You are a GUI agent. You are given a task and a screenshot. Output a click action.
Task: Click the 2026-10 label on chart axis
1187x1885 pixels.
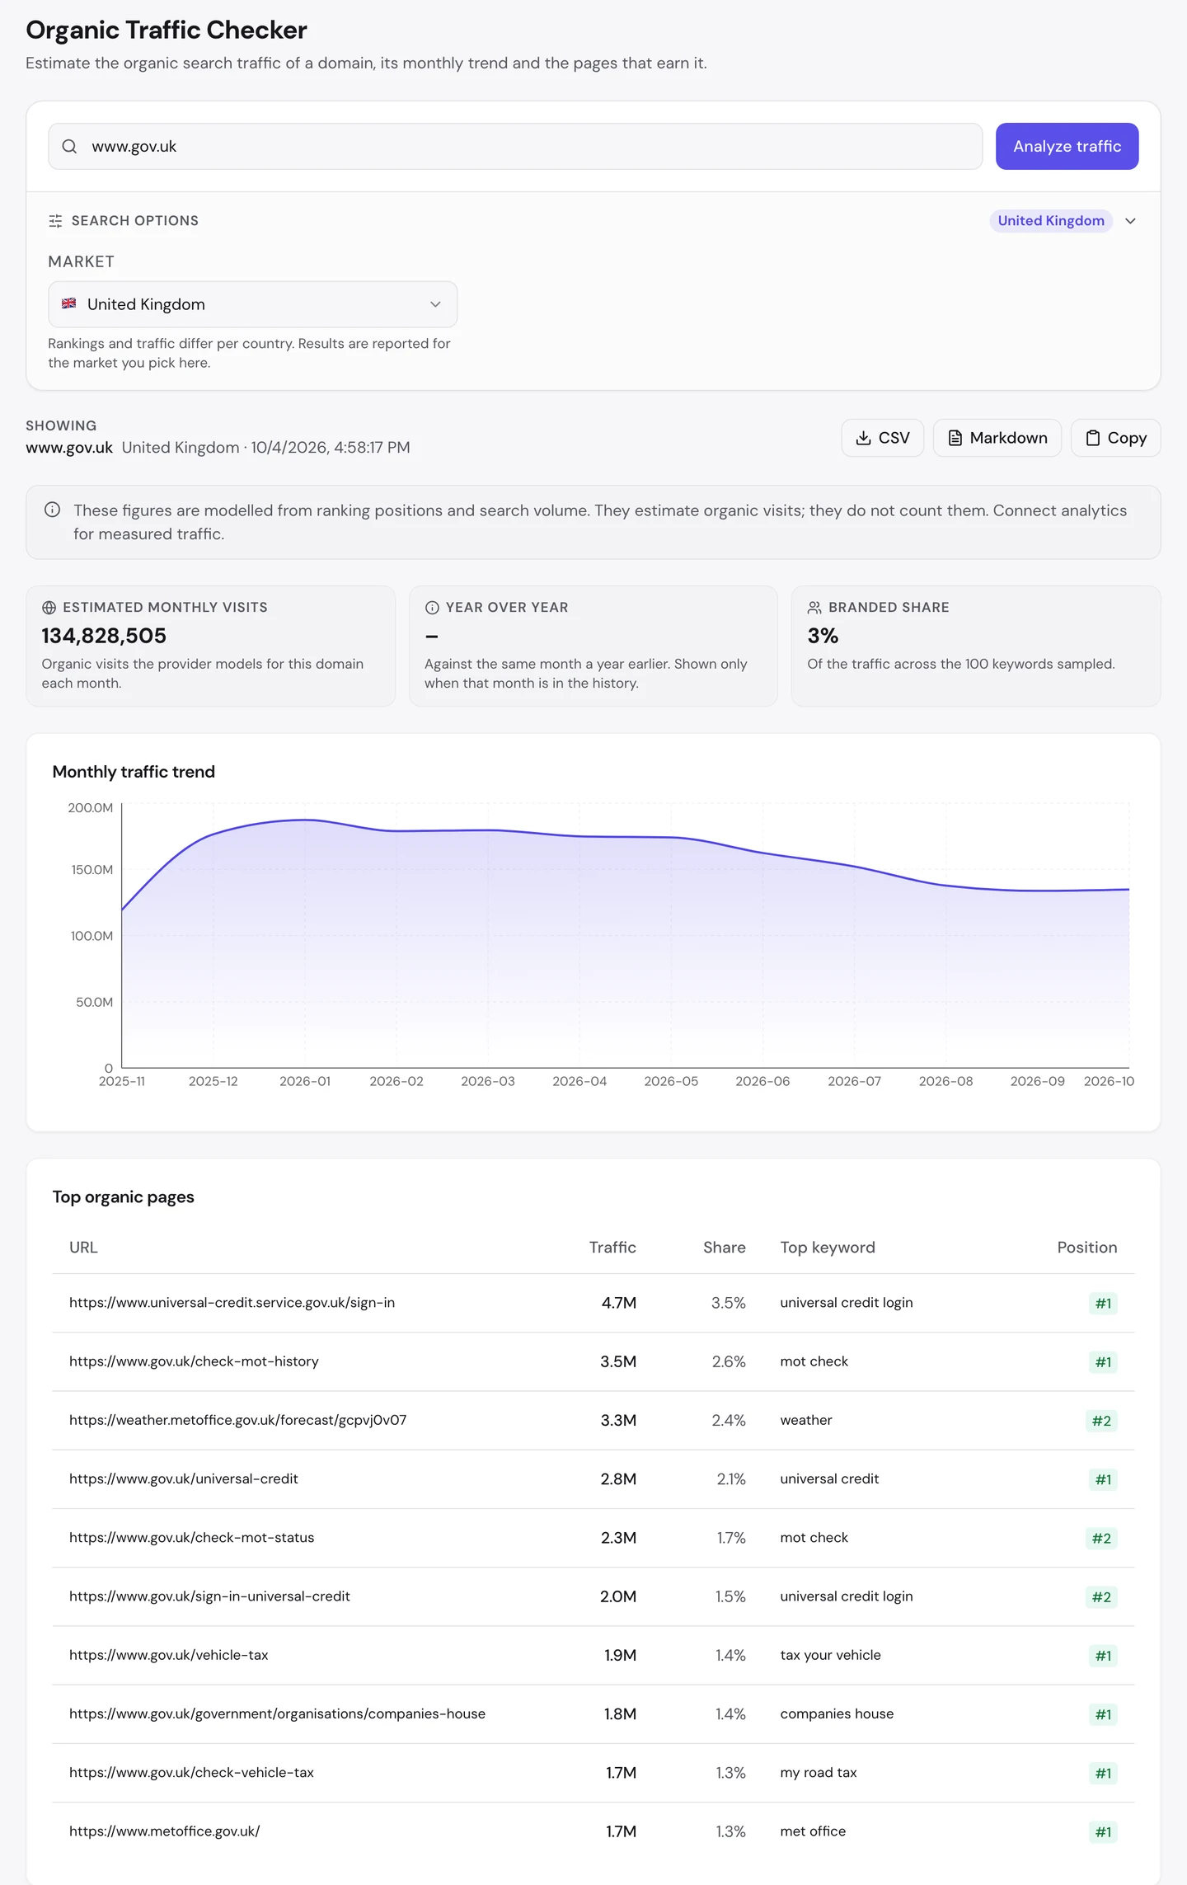(x=1109, y=1081)
